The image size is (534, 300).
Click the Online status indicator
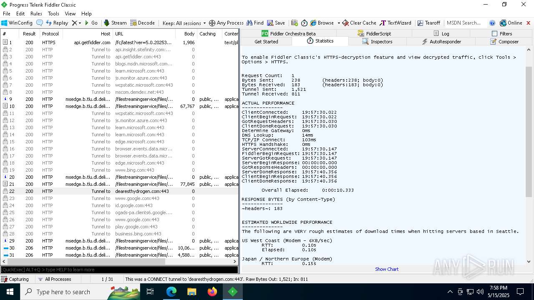point(511,23)
